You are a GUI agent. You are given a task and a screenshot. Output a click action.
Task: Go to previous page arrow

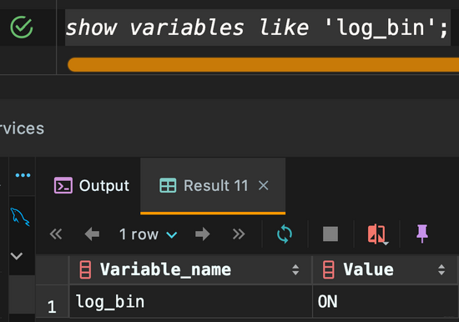(x=92, y=234)
